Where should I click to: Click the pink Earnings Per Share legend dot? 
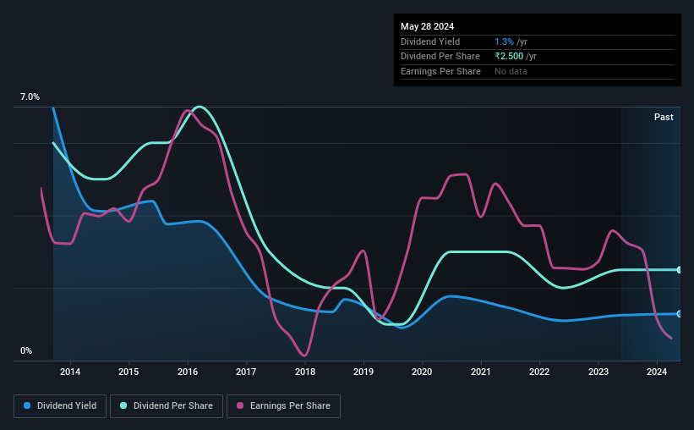240,405
